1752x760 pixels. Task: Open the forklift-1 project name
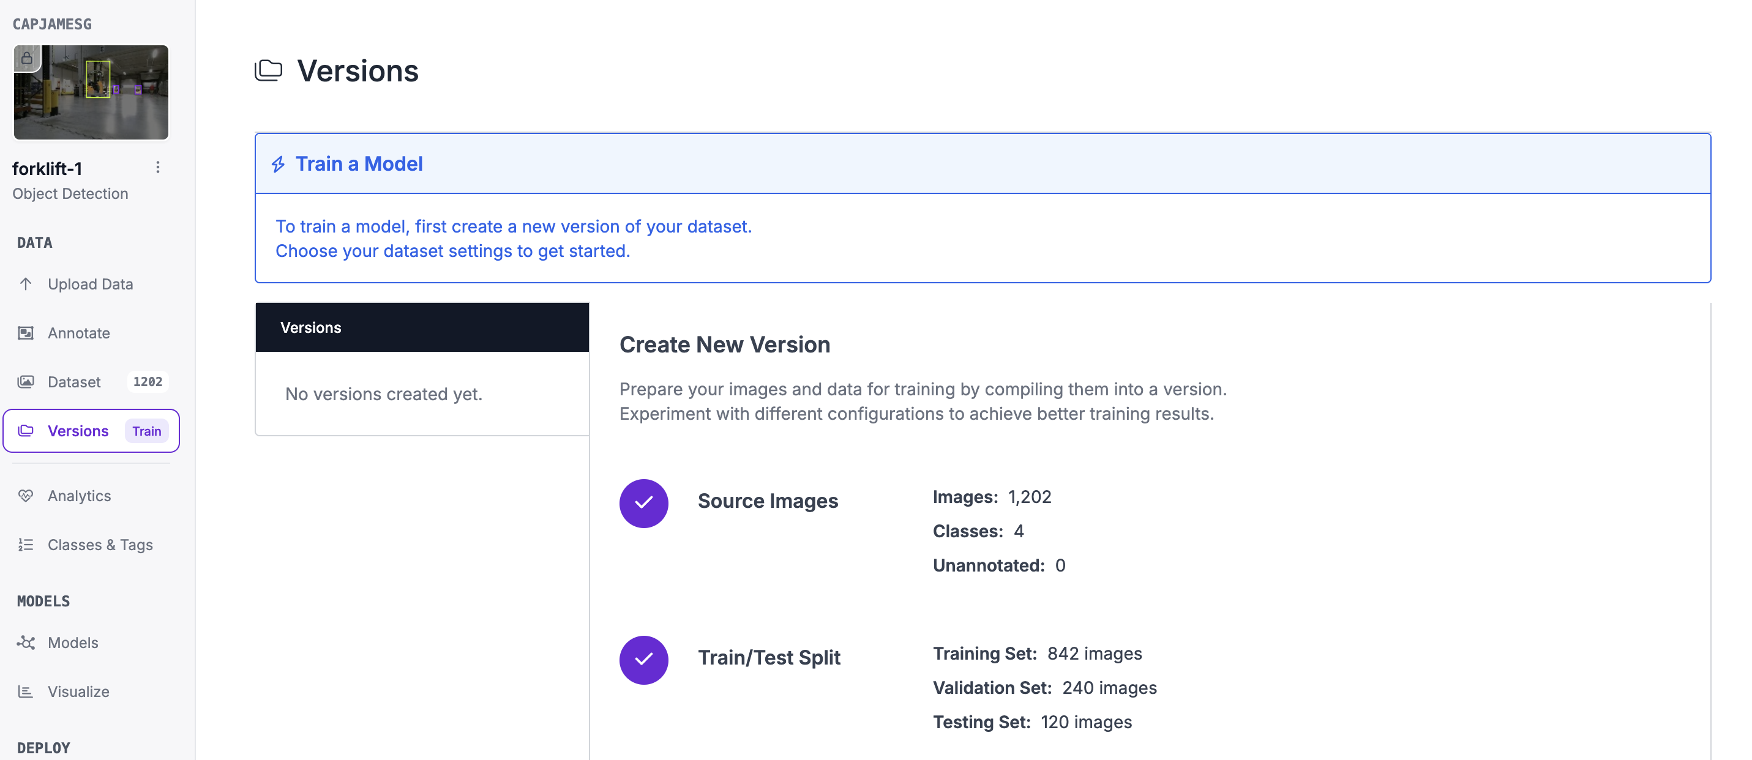click(x=48, y=169)
